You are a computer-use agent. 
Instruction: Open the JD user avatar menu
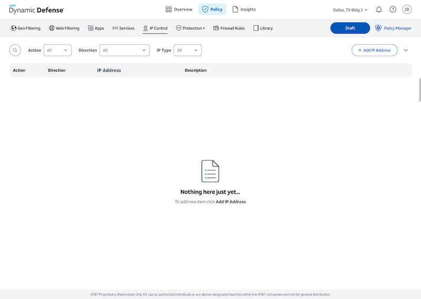pos(407,9)
